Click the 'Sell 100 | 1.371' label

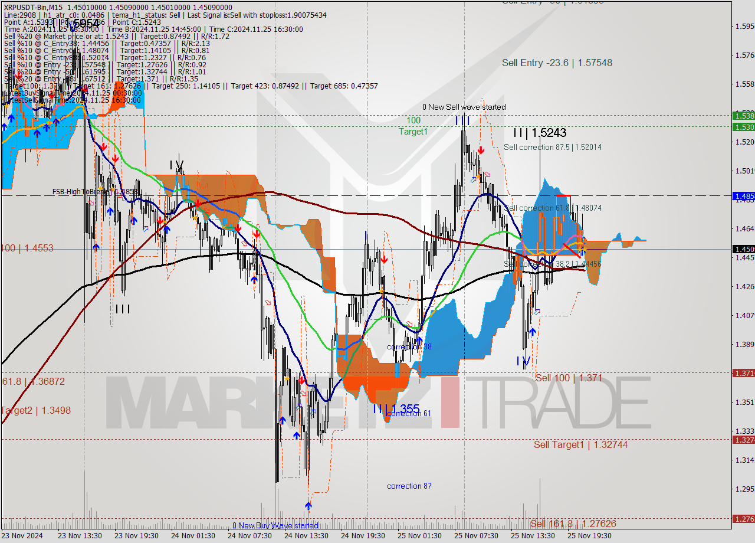[x=568, y=378]
